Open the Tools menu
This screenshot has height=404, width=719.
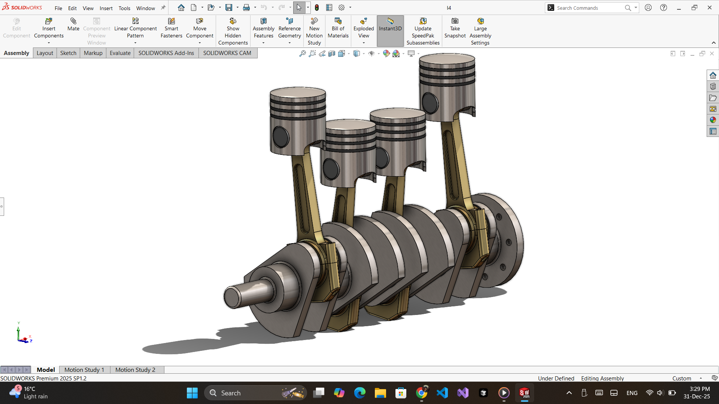point(124,8)
